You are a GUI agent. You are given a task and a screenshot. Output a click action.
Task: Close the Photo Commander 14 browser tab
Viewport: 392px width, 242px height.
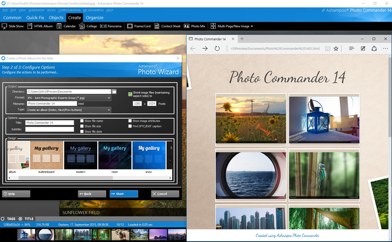(x=233, y=39)
